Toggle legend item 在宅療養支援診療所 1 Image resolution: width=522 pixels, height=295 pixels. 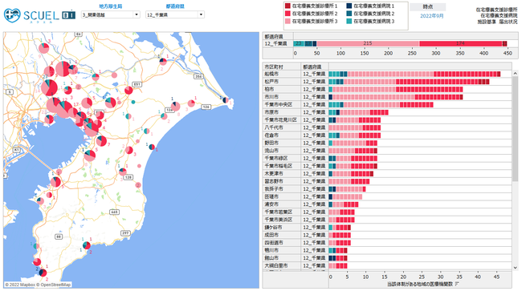point(312,6)
